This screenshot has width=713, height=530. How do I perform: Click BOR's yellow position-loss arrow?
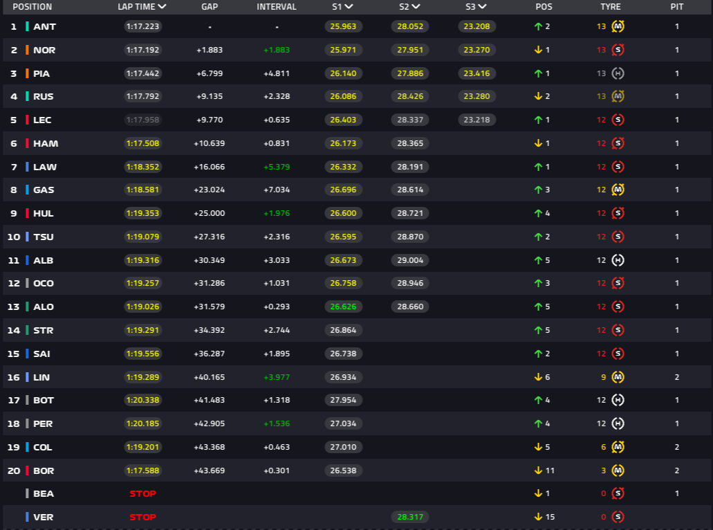click(539, 470)
